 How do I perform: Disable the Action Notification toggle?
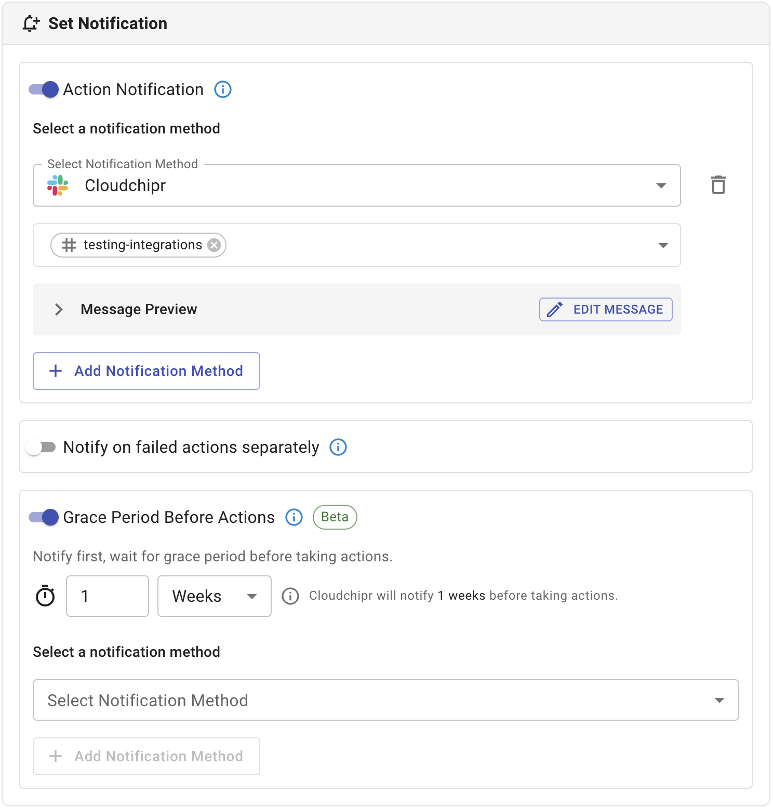pos(44,89)
